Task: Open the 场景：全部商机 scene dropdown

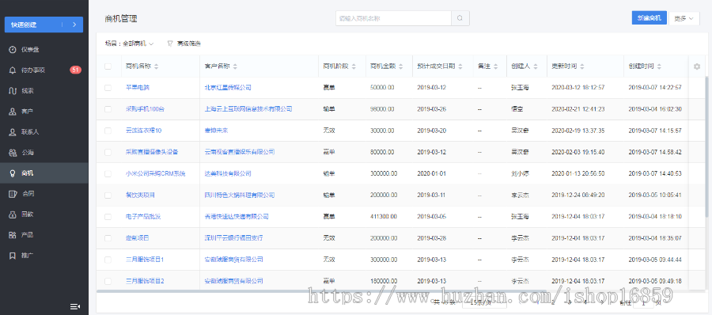Action: tap(130, 44)
